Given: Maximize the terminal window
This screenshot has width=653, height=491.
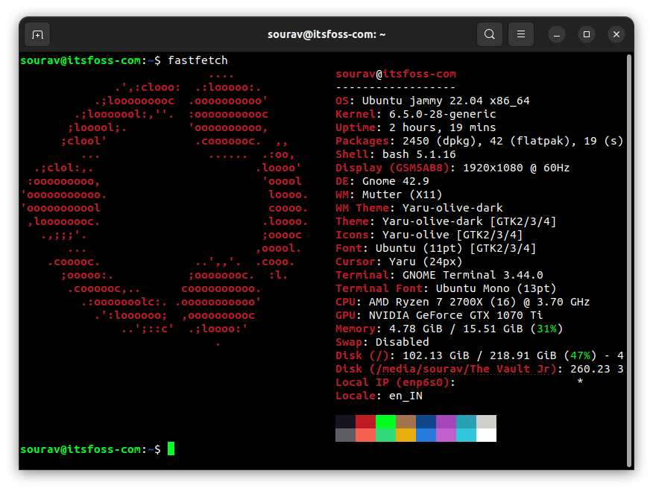Looking at the screenshot, I should pyautogui.click(x=587, y=34).
